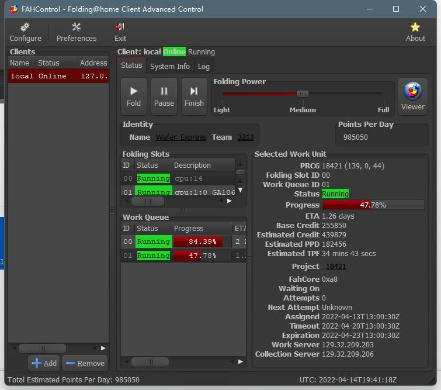Start folding with the Fold button
The height and width of the screenshot is (390, 441).
coord(134,96)
